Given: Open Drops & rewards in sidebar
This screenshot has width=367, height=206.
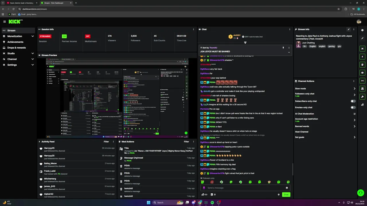Looking at the screenshot, I should 18,48.
